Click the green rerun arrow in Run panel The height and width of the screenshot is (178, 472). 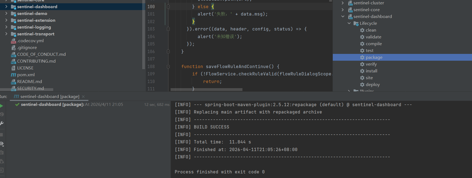coord(1,106)
